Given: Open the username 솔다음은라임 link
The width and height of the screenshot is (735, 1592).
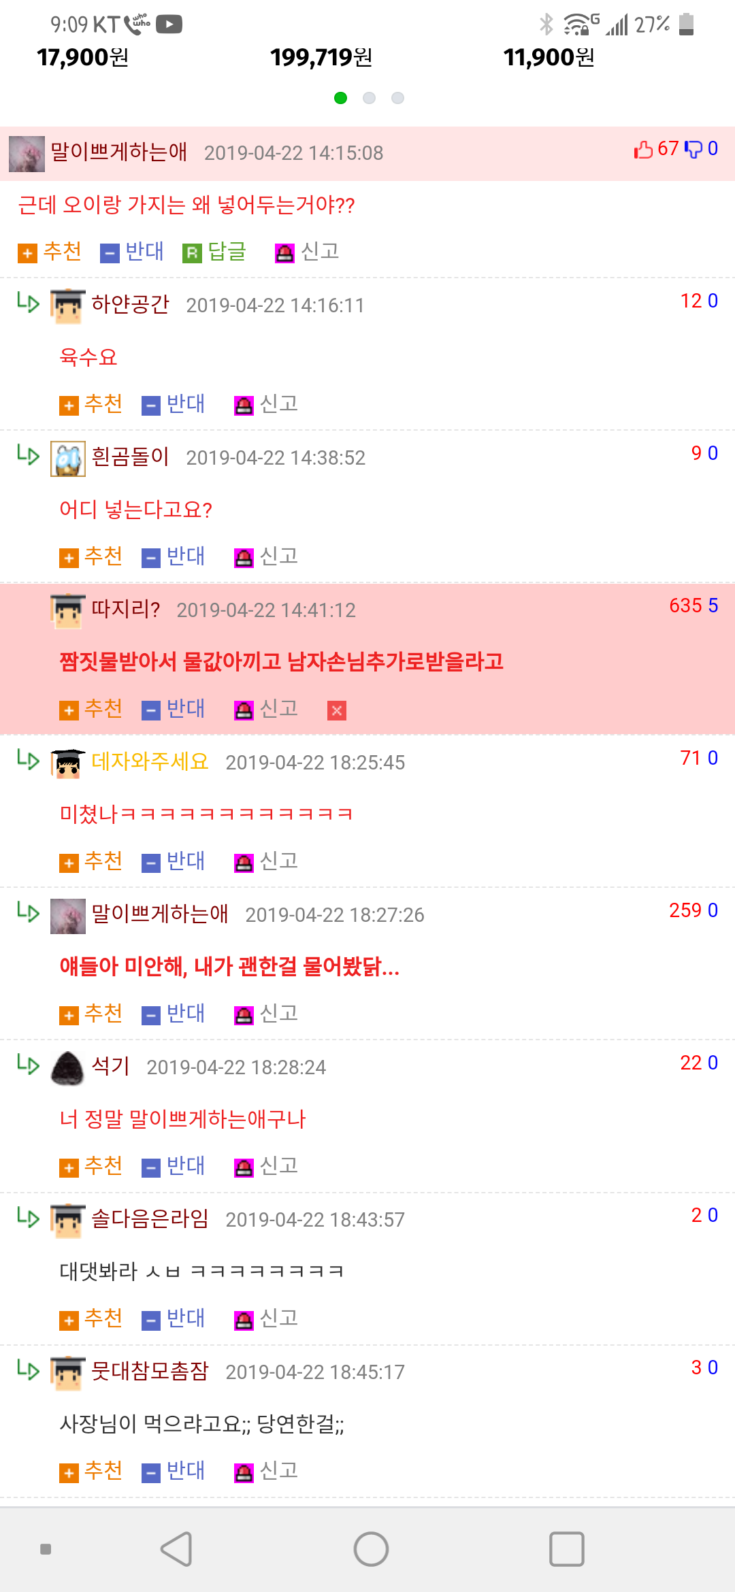Looking at the screenshot, I should [150, 1218].
